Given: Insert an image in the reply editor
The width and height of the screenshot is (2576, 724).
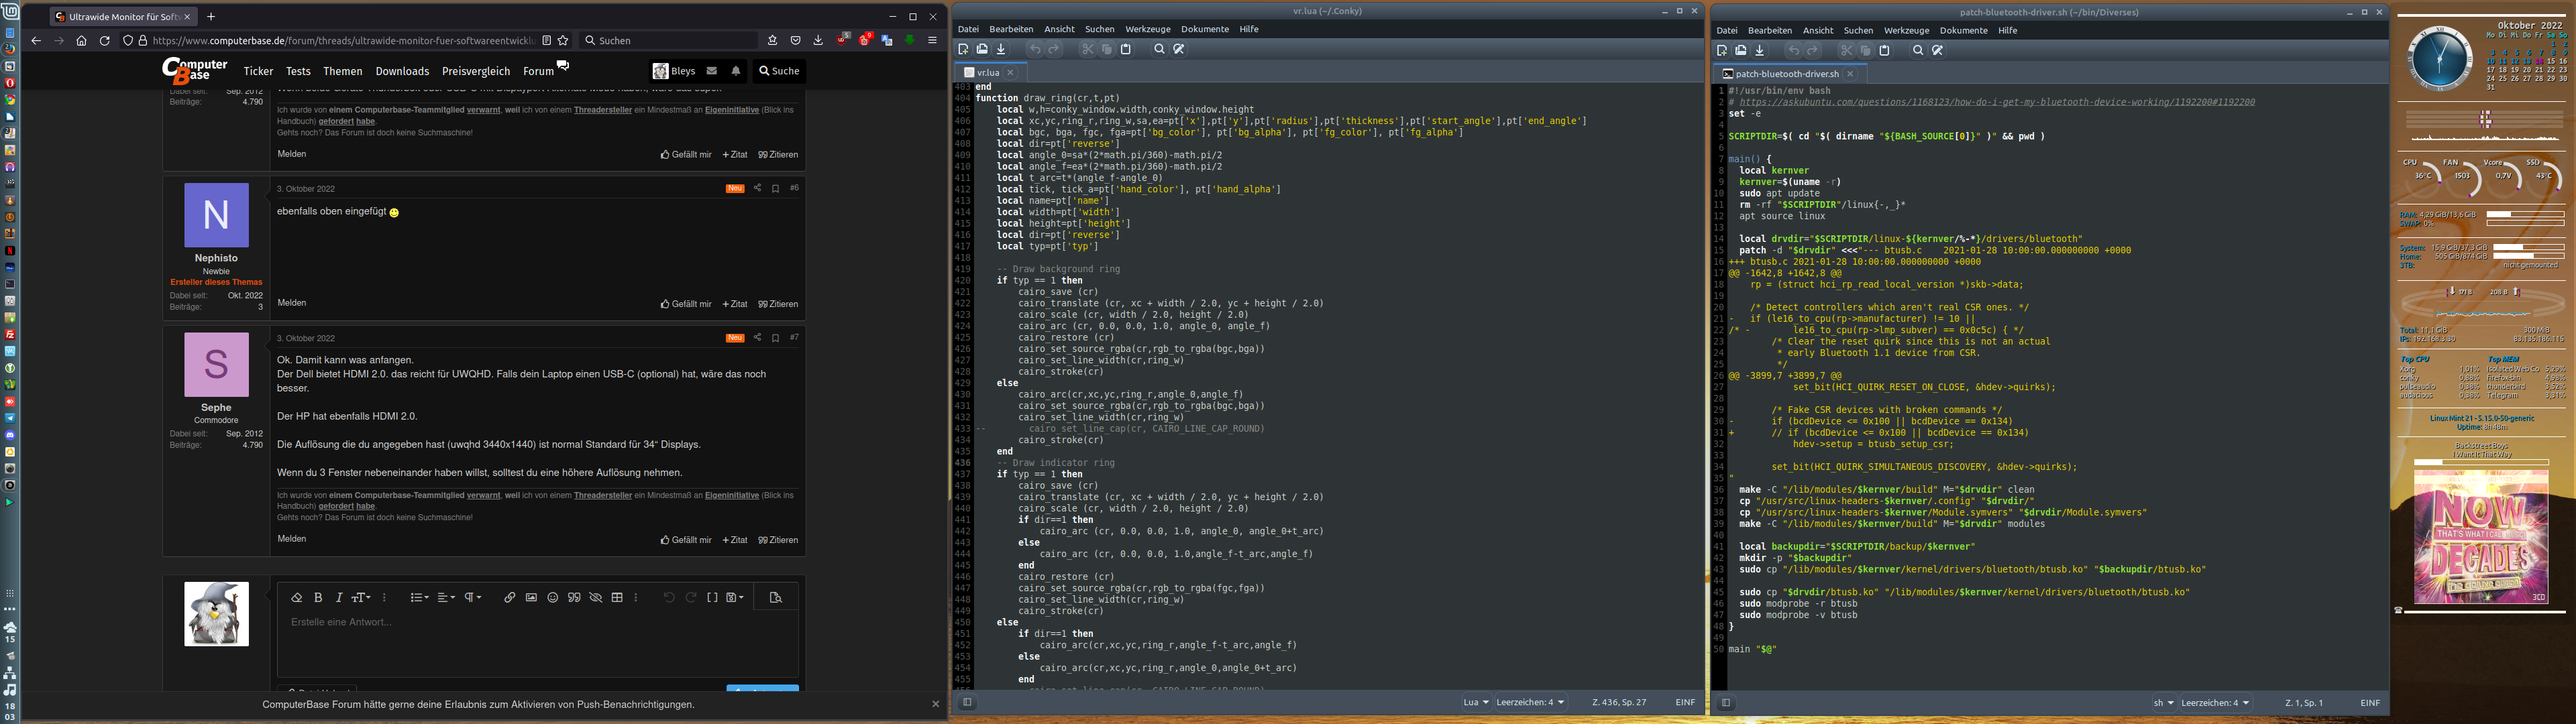Looking at the screenshot, I should coord(531,598).
